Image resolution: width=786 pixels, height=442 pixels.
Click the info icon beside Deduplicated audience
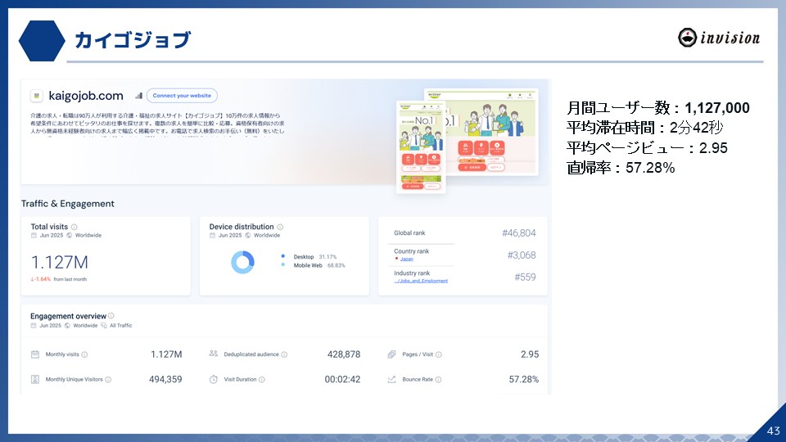(x=284, y=354)
